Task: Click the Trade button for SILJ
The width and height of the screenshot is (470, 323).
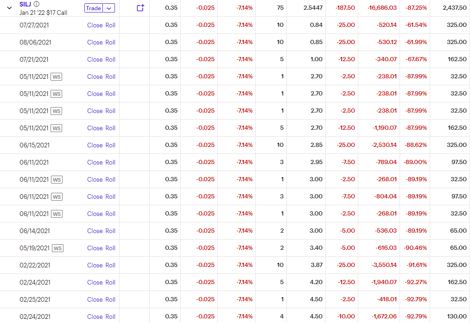Action: coord(94,8)
